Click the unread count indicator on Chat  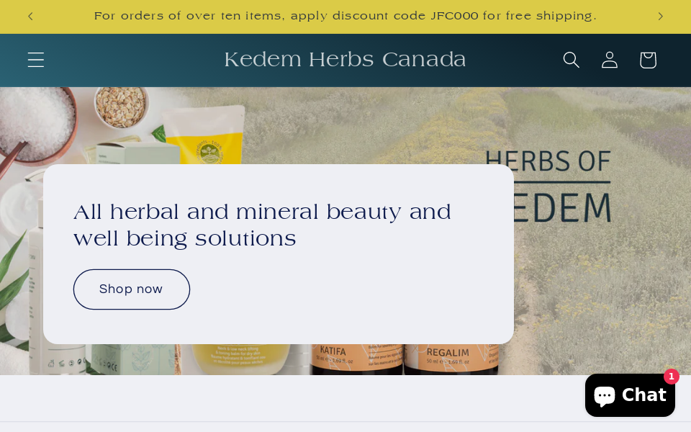pyautogui.click(x=671, y=377)
